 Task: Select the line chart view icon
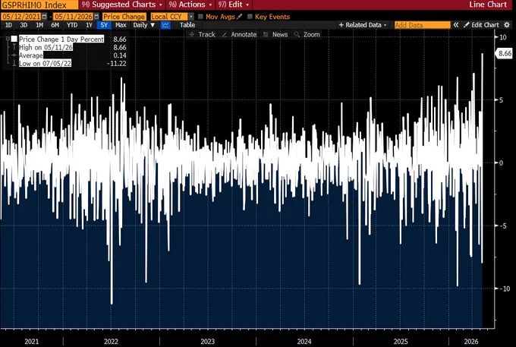[x=165, y=25]
